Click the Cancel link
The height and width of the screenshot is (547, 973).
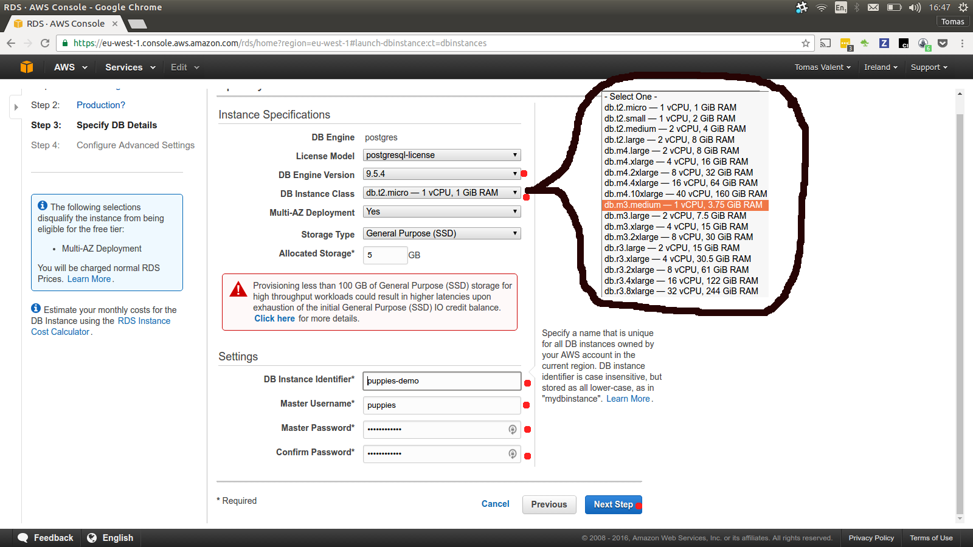point(496,504)
